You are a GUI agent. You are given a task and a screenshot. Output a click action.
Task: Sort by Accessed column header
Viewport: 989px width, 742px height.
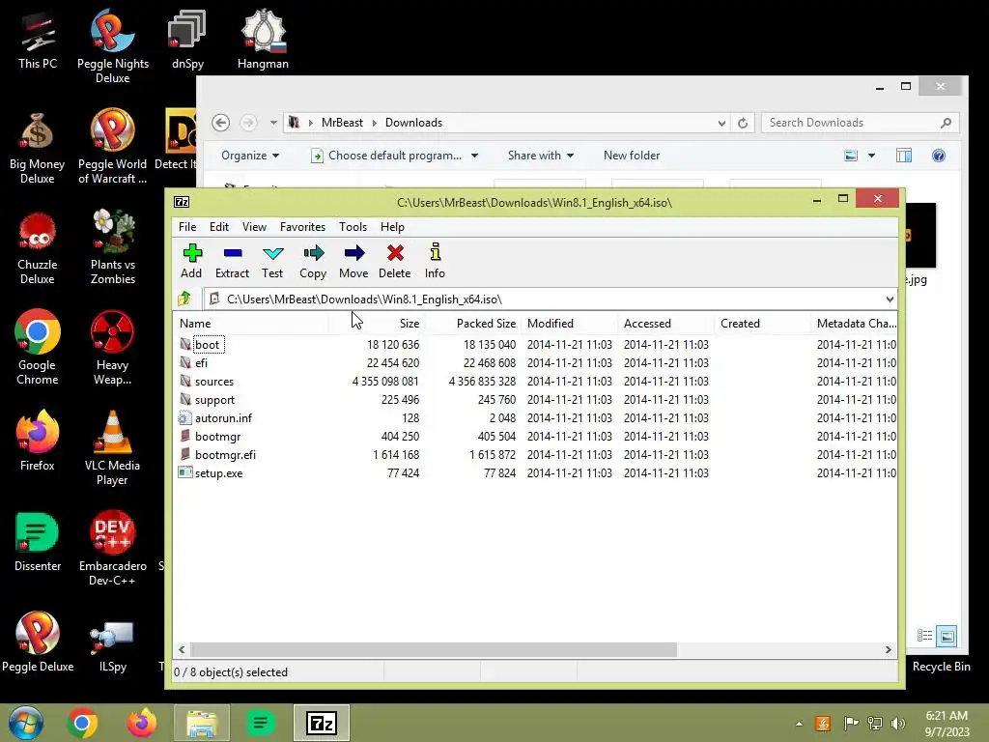click(x=666, y=323)
